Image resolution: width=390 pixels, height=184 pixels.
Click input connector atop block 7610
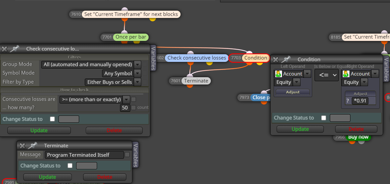125,10
